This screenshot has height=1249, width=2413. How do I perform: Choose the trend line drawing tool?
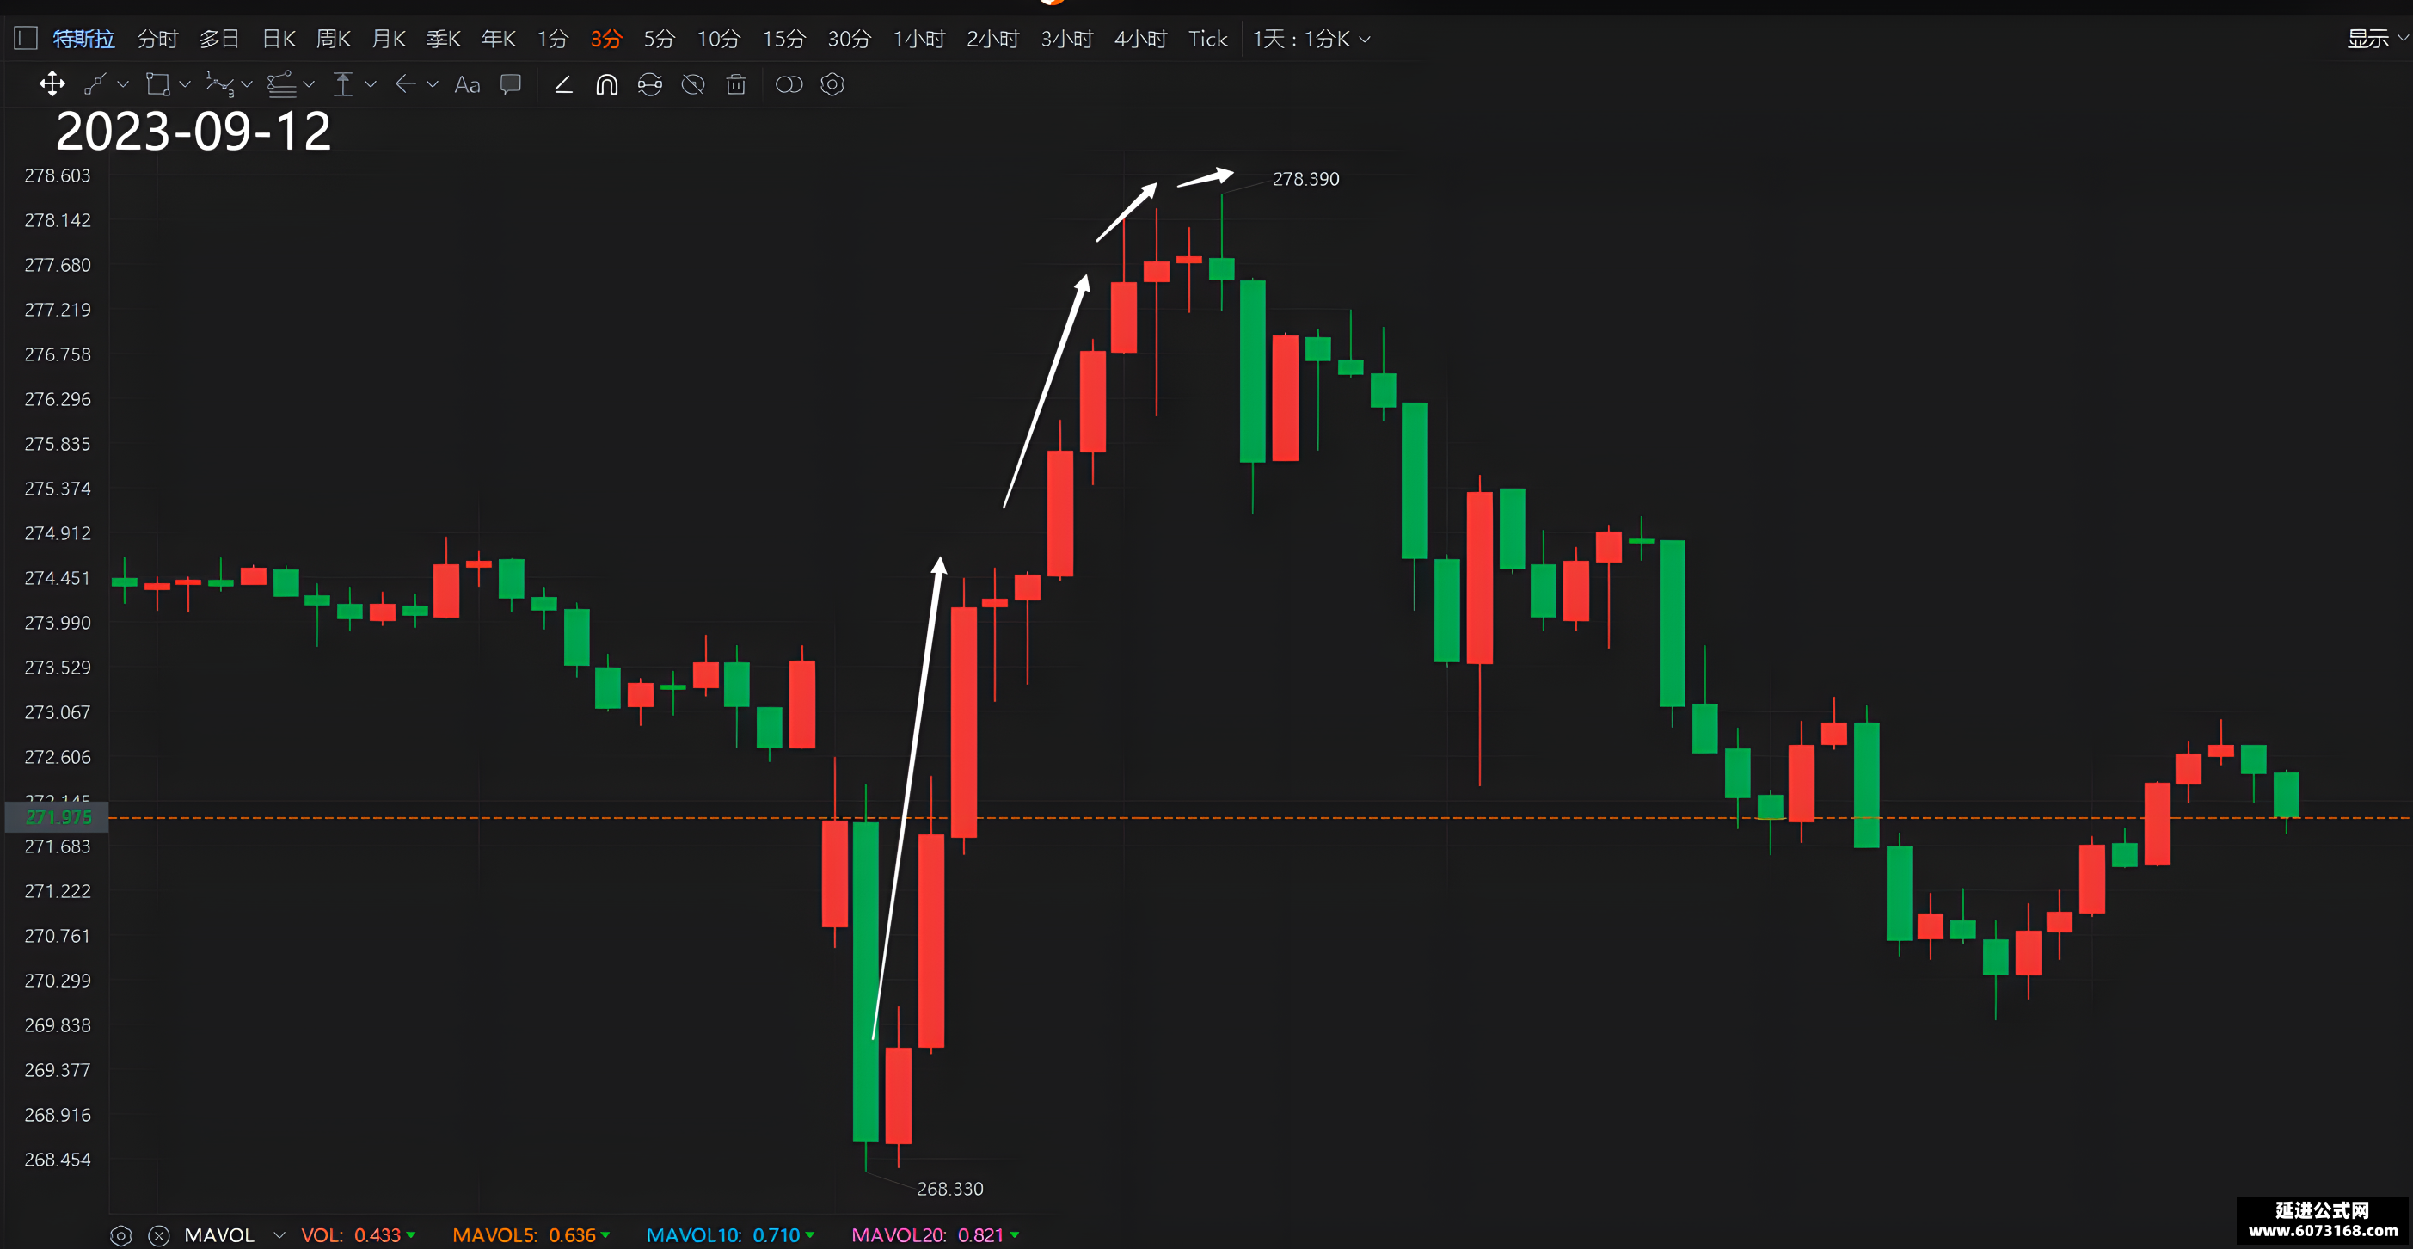(x=95, y=84)
